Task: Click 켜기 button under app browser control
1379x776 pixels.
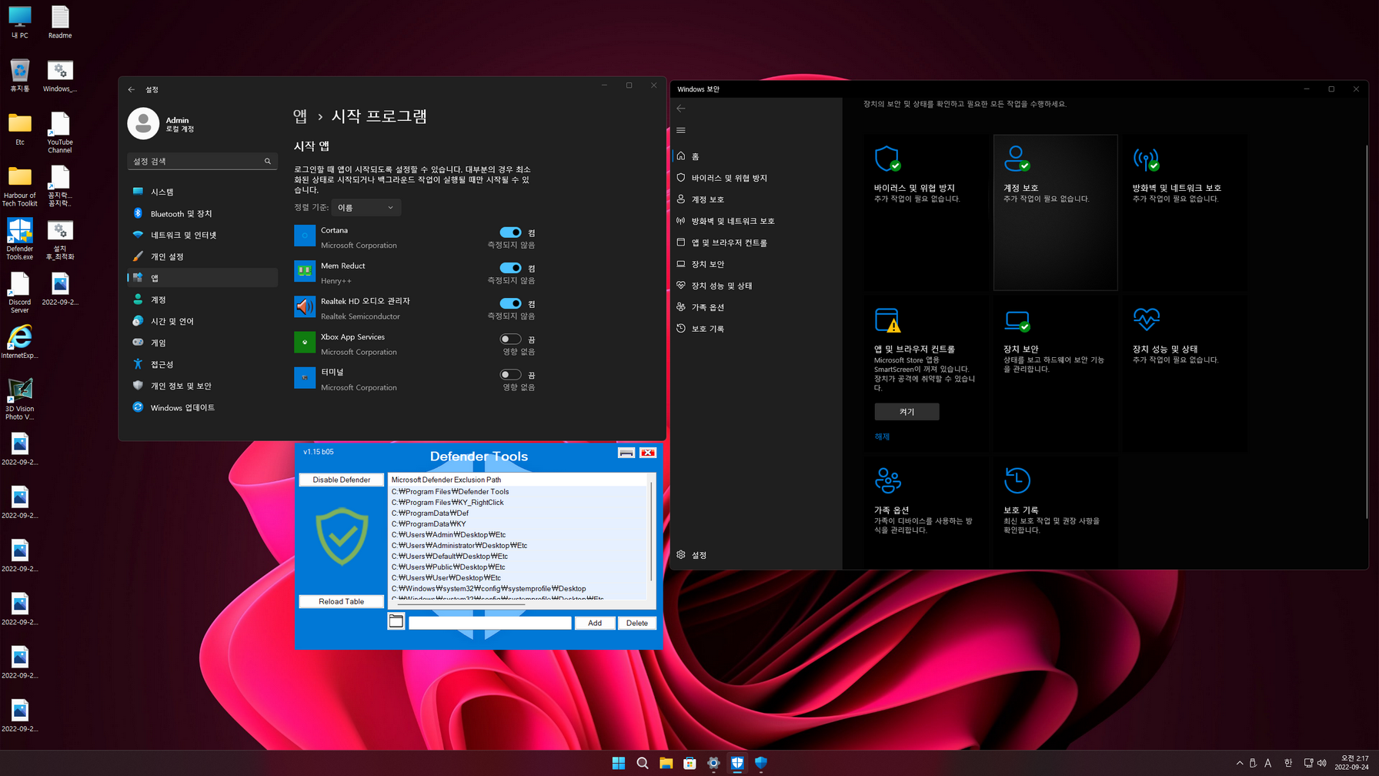Action: pyautogui.click(x=907, y=412)
